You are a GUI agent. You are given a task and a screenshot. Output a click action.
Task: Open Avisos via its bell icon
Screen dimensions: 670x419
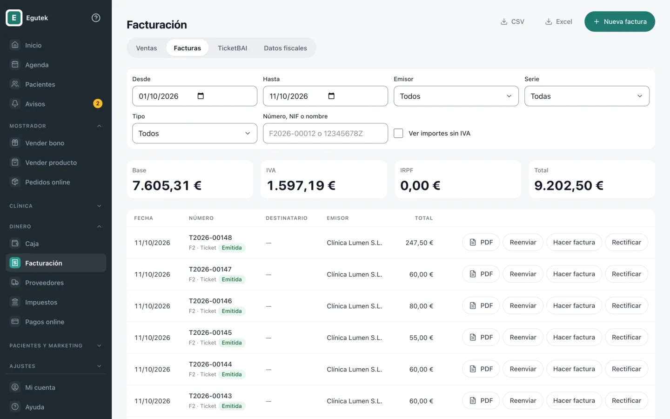point(15,103)
